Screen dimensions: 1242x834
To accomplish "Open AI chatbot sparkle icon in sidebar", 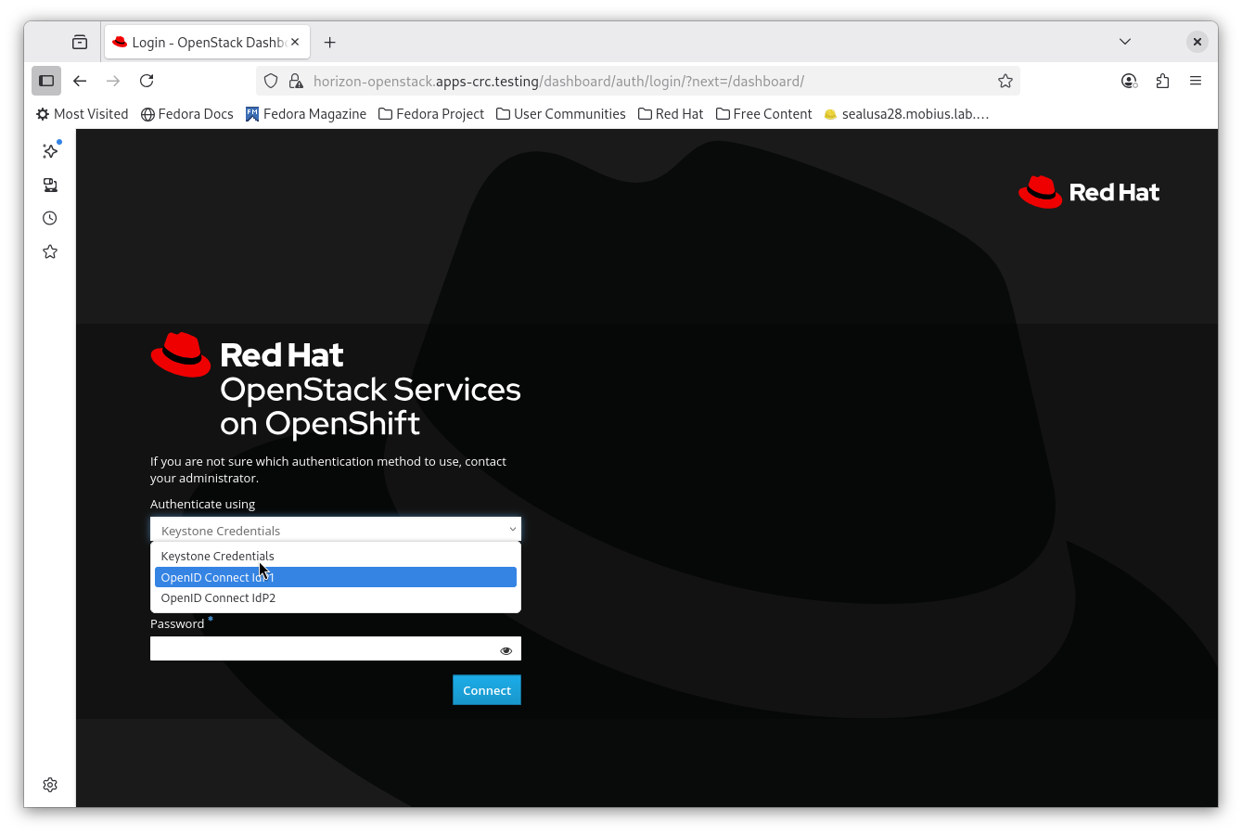I will click(50, 150).
